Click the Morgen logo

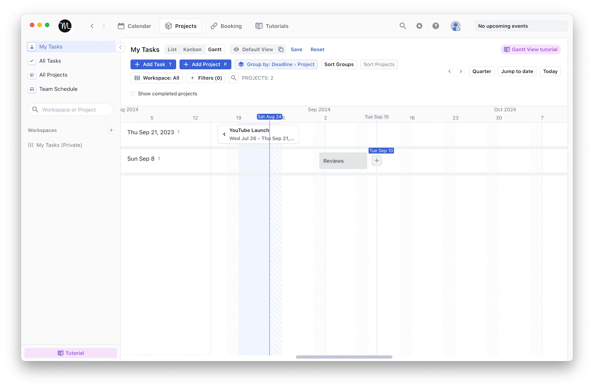click(65, 26)
